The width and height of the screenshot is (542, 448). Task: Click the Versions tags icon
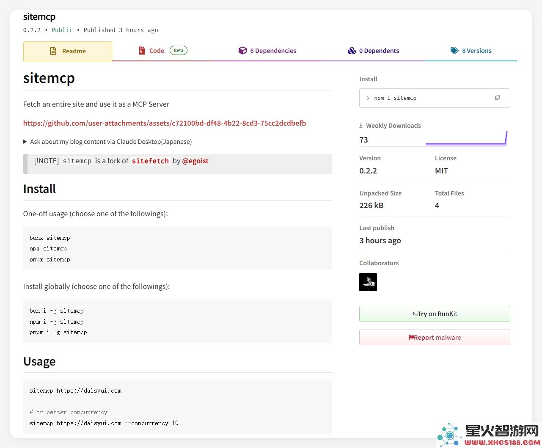[454, 51]
